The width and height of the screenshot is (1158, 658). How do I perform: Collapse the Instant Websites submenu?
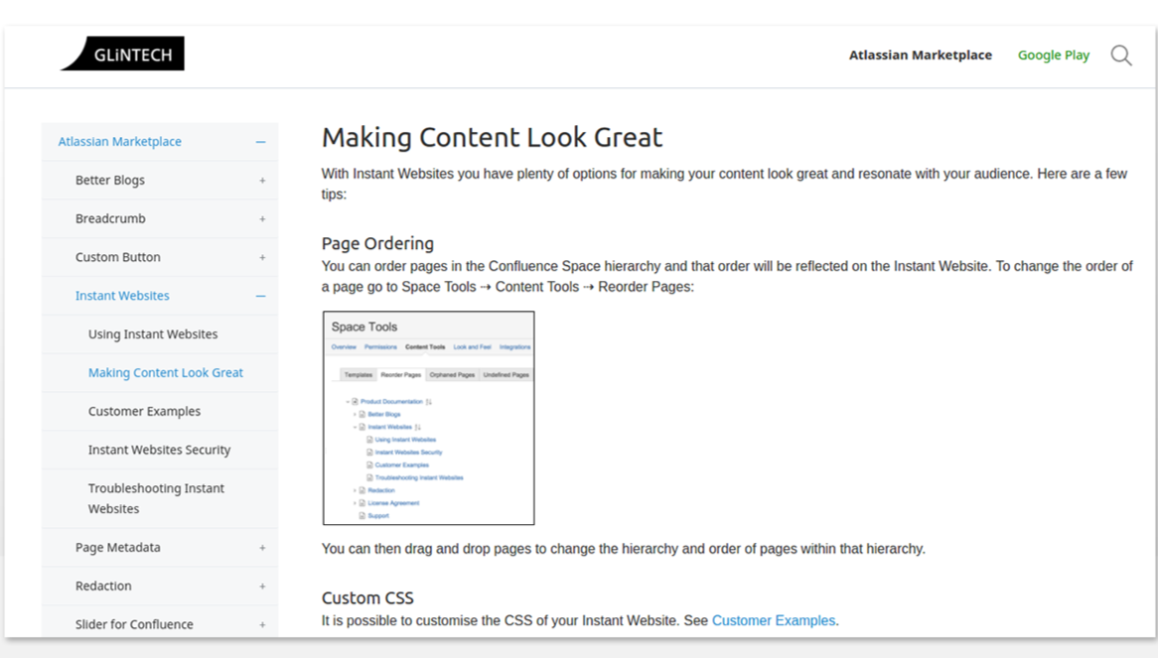(x=260, y=296)
